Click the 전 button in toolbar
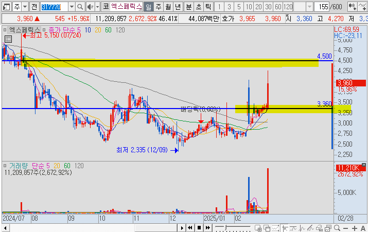This screenshot has height=232, width=368. [x=34, y=7]
